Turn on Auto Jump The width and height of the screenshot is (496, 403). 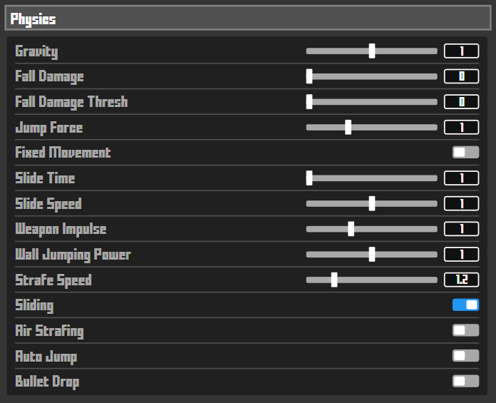tap(465, 356)
